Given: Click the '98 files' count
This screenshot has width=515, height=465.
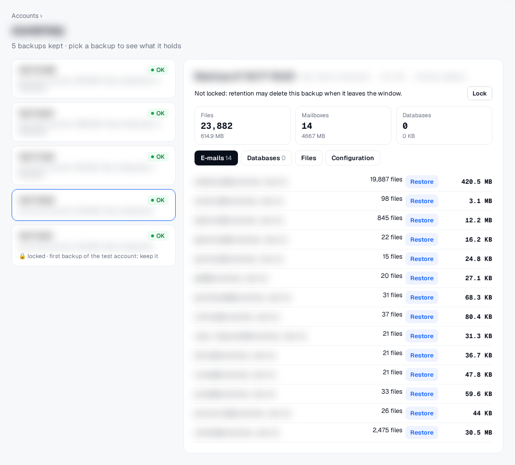Looking at the screenshot, I should click(x=392, y=199).
